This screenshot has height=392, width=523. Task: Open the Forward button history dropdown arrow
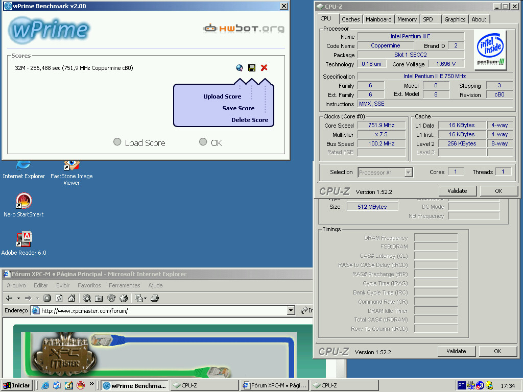[x=37, y=298]
